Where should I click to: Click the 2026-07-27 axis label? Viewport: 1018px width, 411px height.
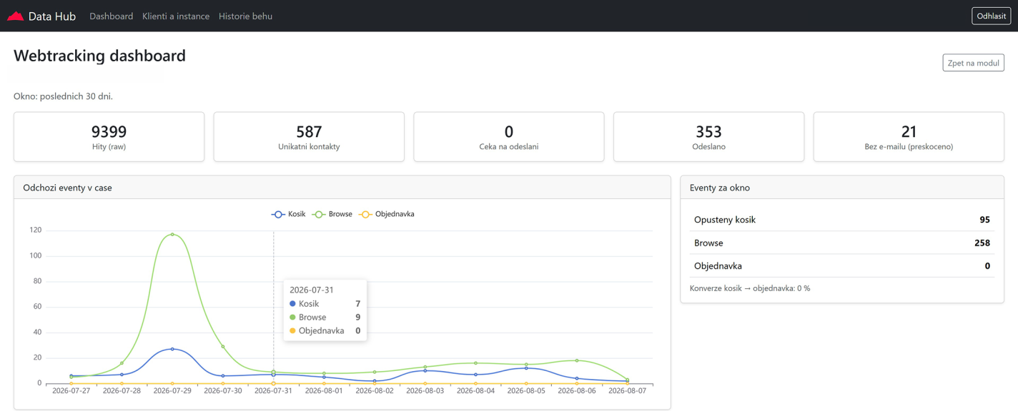point(71,391)
